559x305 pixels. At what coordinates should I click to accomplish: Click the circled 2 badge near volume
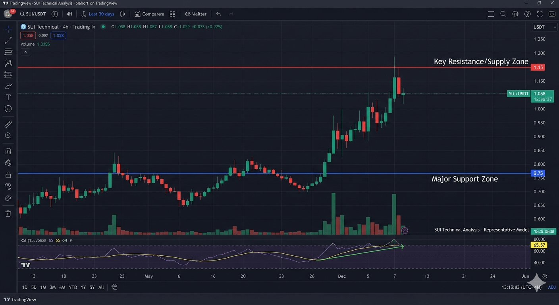click(x=405, y=231)
